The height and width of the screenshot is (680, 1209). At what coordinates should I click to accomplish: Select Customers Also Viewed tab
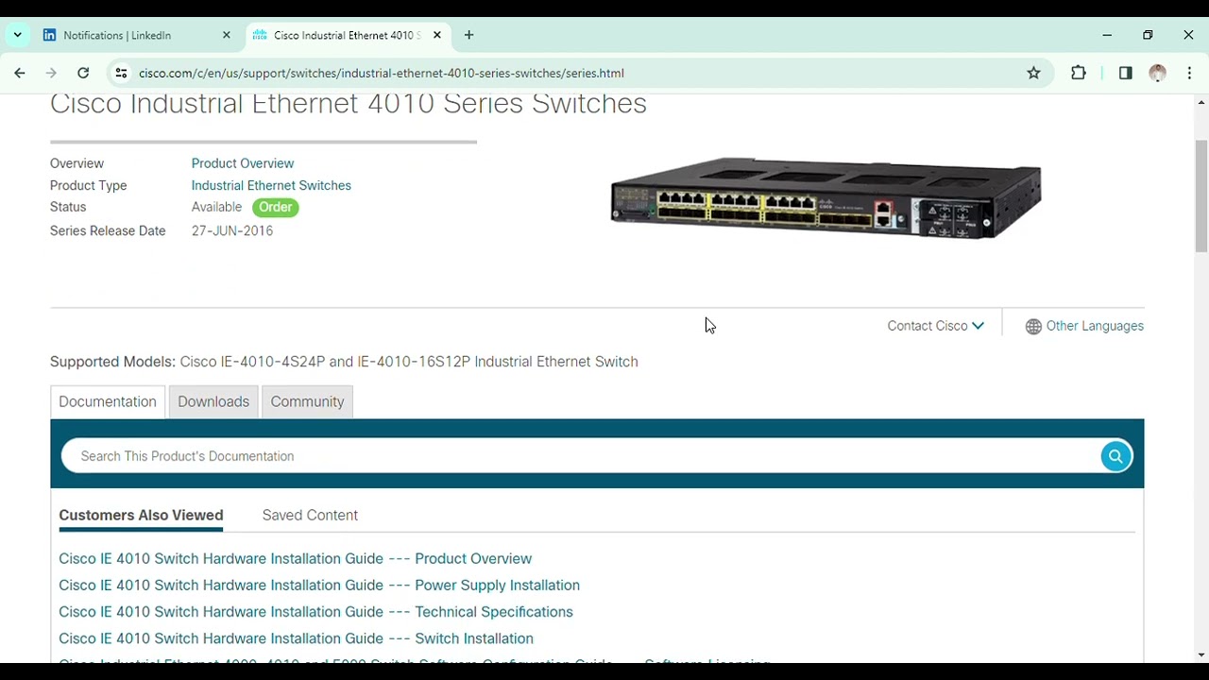(141, 515)
